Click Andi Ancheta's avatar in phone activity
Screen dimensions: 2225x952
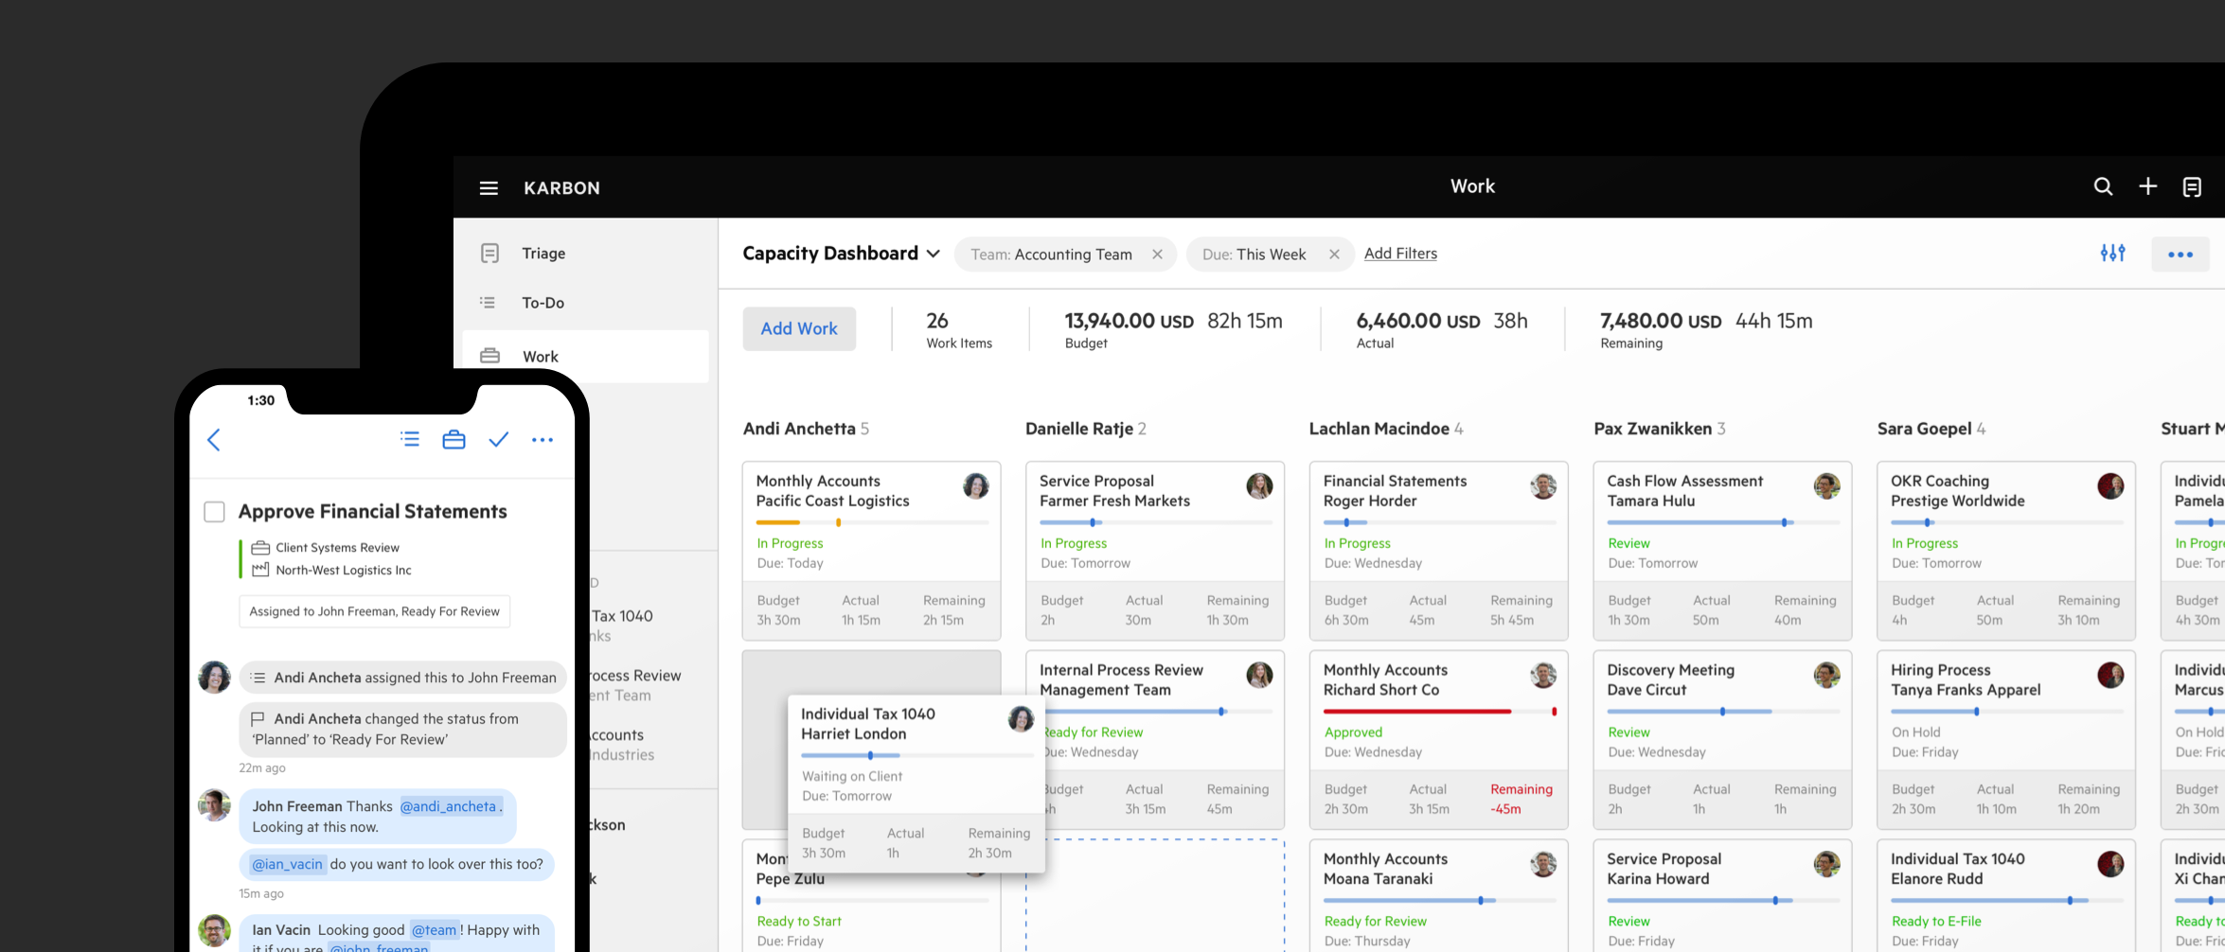pos(215,677)
